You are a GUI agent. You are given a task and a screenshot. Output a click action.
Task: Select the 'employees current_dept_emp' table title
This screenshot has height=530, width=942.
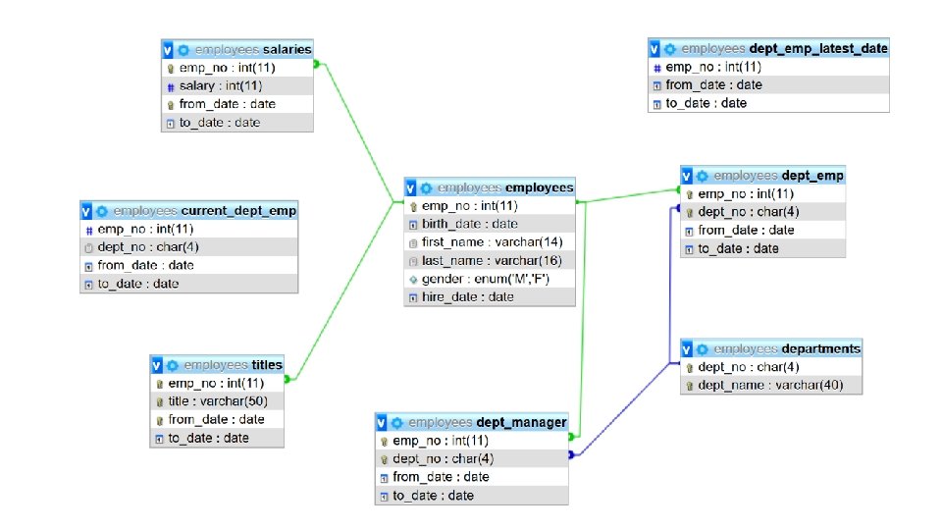204,210
